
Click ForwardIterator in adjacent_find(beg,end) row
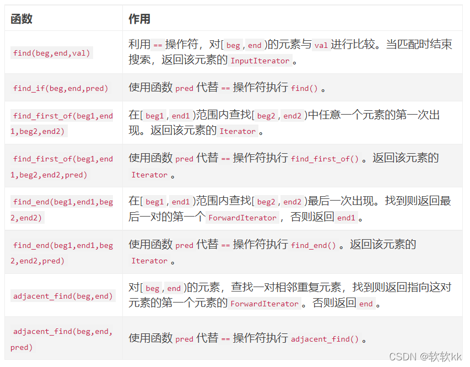(264, 304)
